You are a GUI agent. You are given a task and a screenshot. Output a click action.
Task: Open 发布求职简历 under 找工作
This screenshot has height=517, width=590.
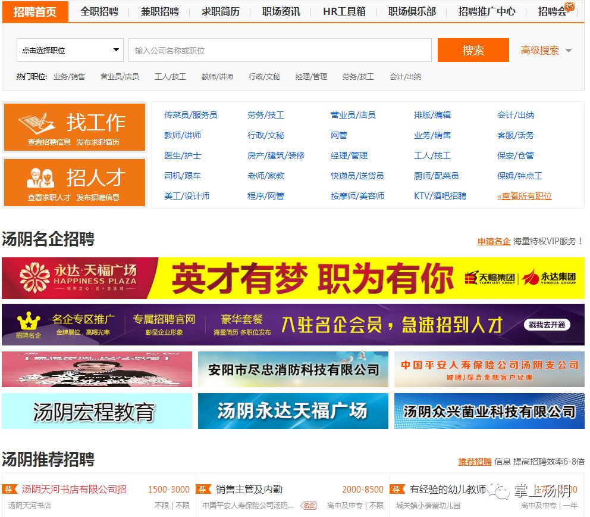98,142
